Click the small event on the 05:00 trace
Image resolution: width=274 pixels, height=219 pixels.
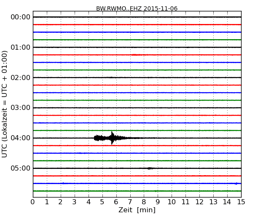click(150, 168)
